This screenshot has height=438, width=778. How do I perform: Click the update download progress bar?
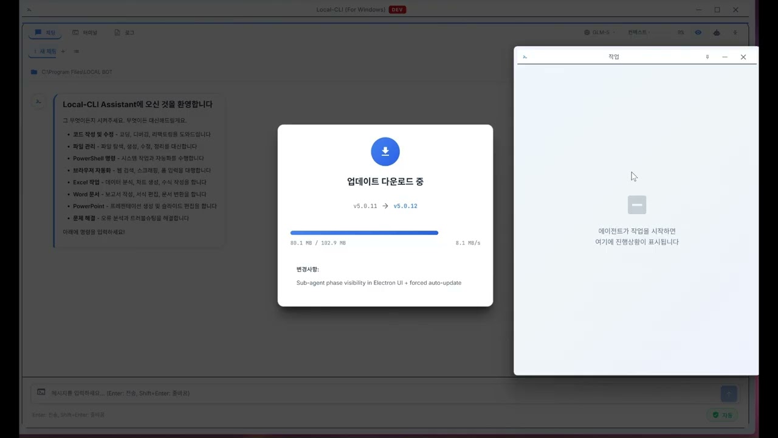coord(385,233)
